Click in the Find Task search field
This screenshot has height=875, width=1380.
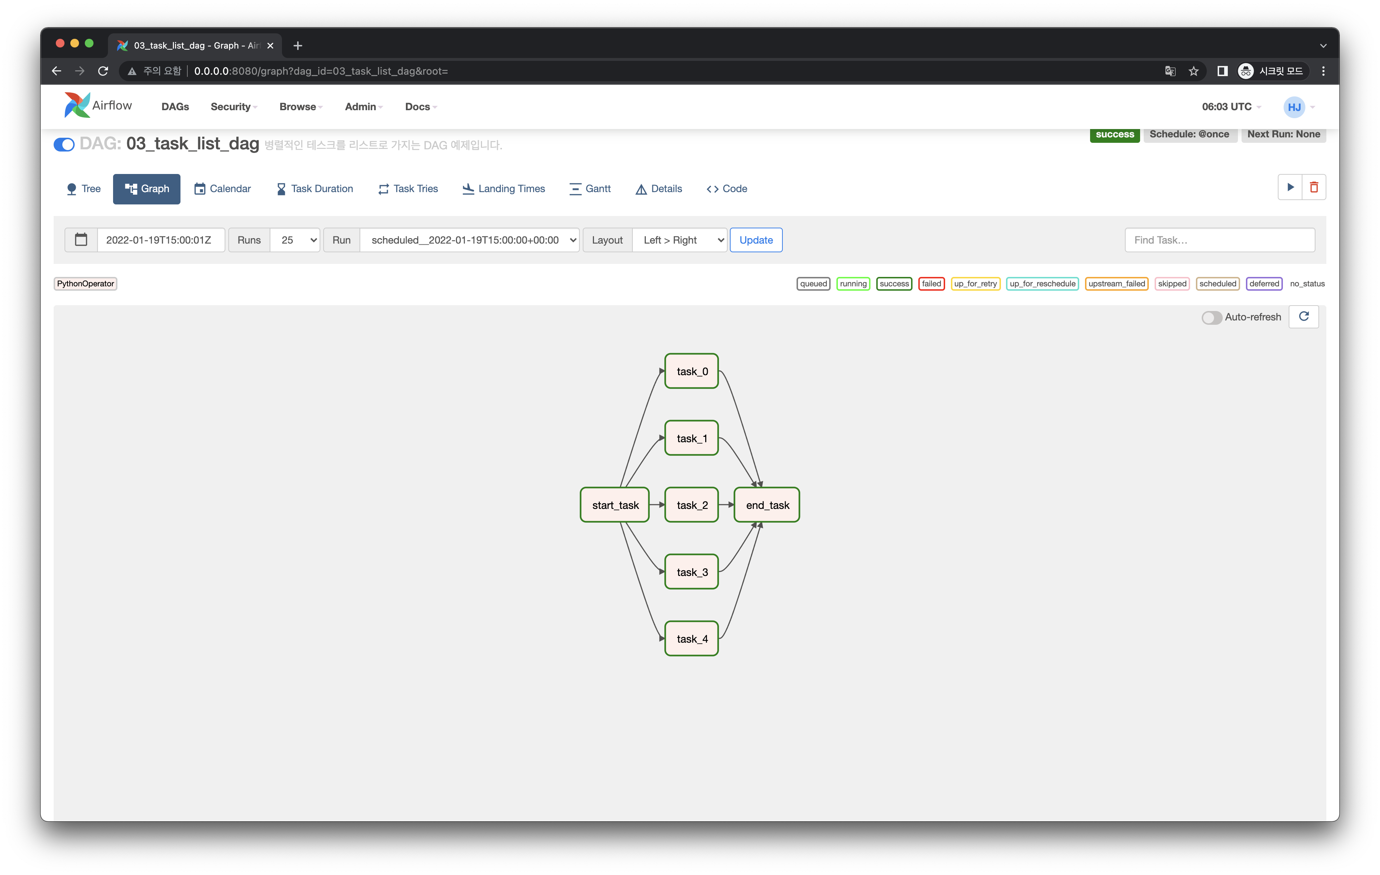(1219, 240)
